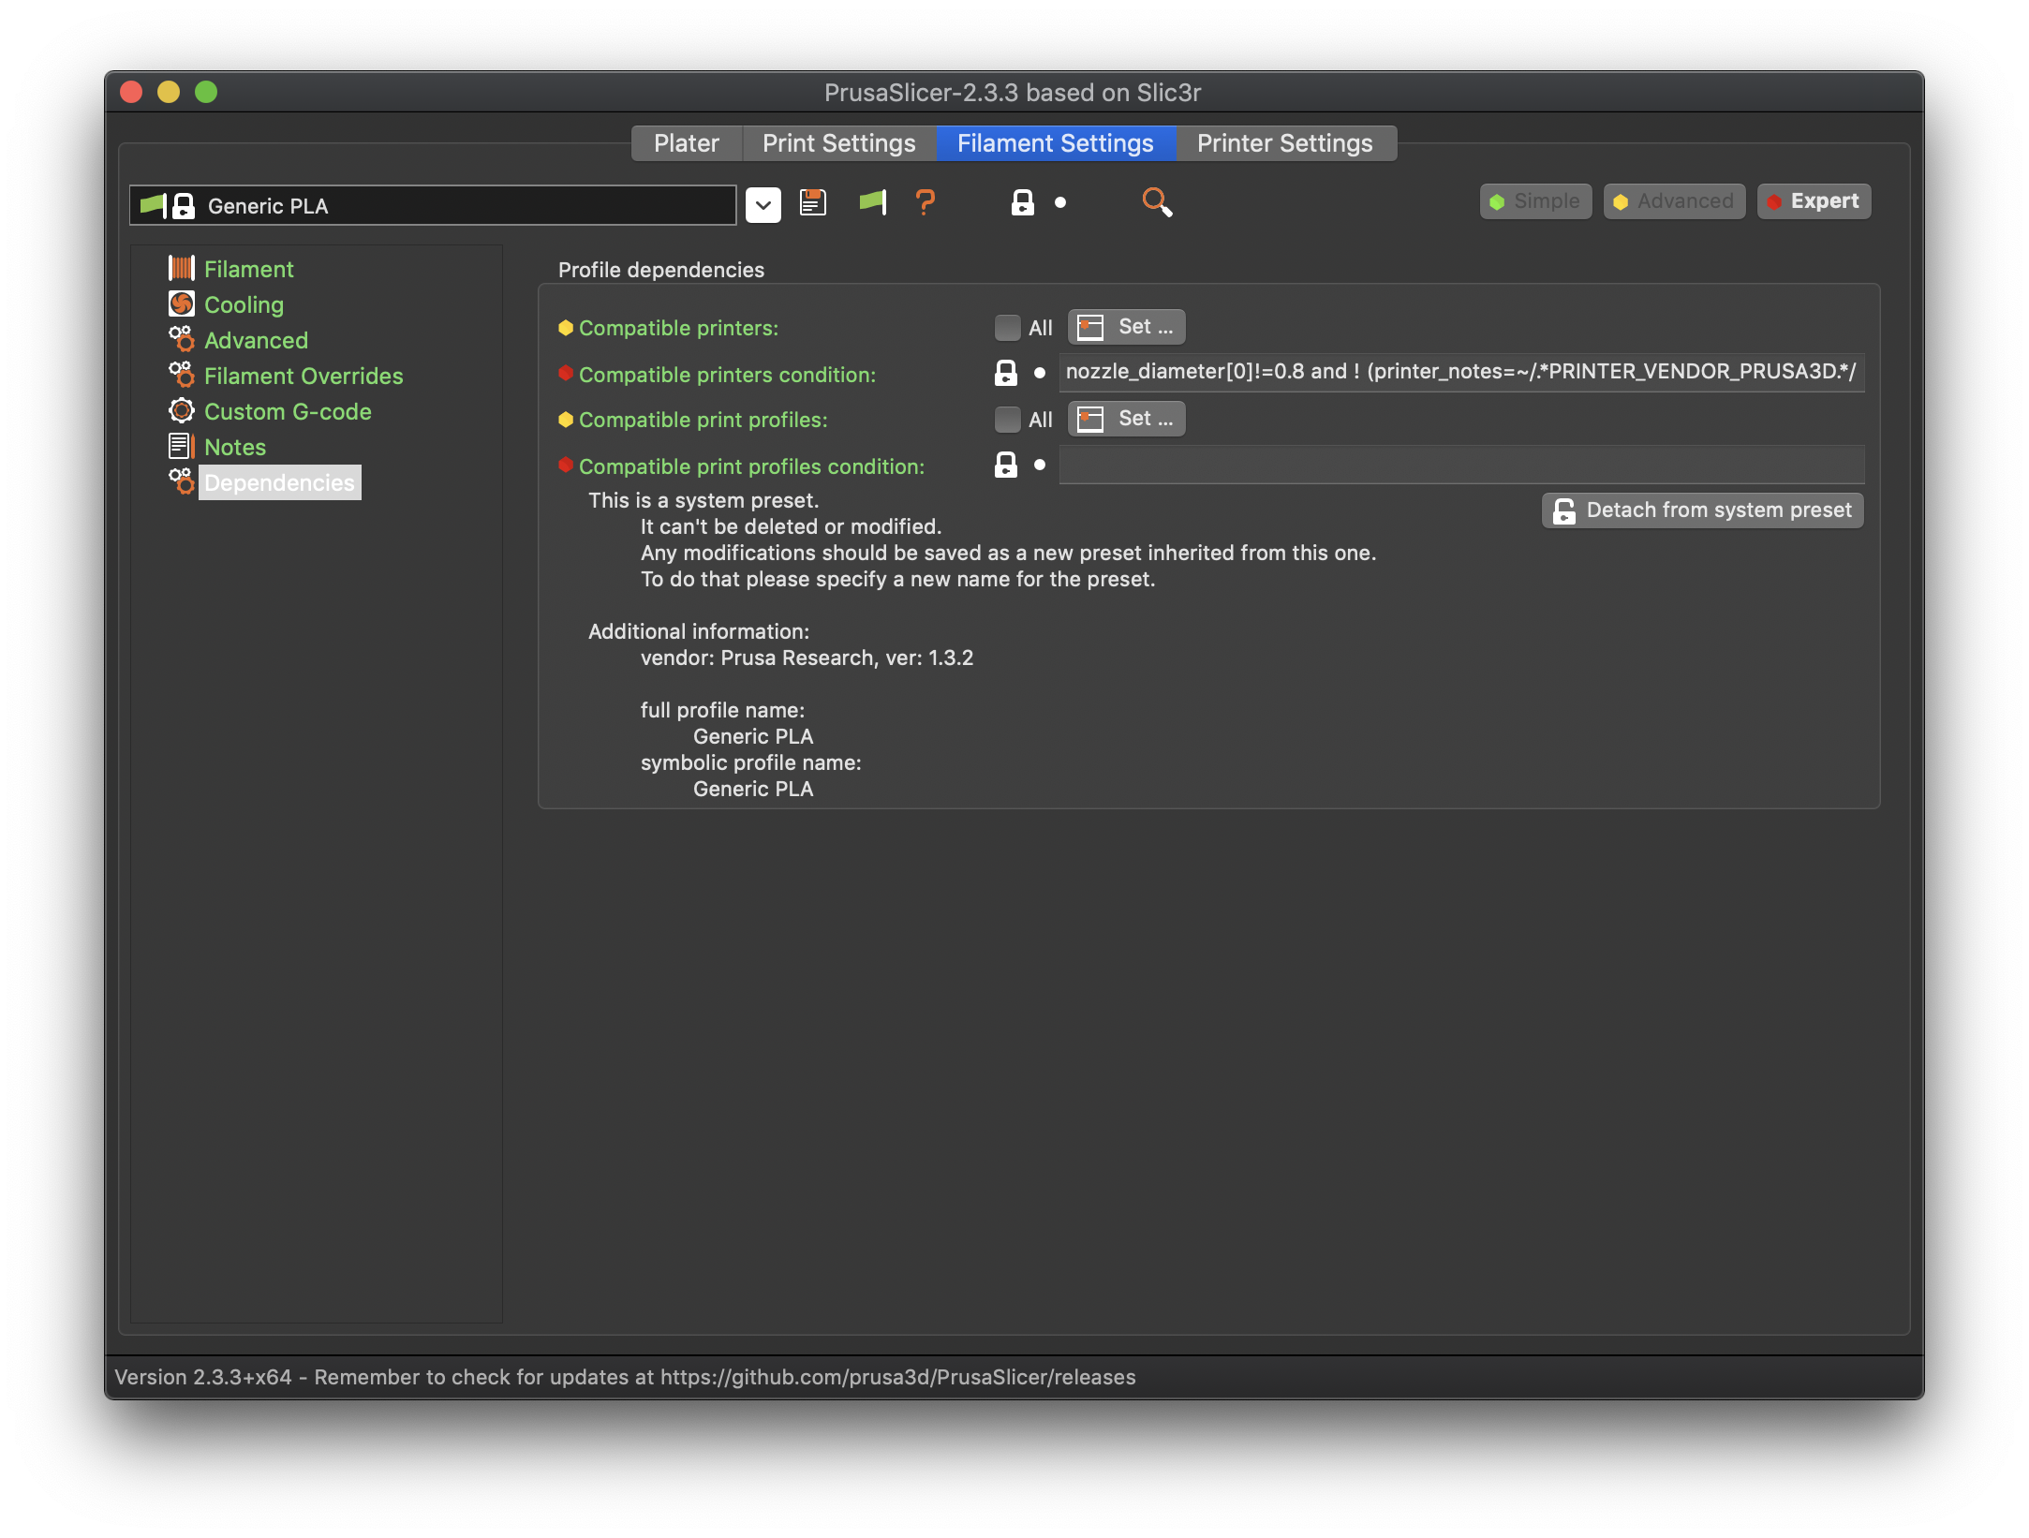Click the empty print profiles condition field

tap(1460, 465)
